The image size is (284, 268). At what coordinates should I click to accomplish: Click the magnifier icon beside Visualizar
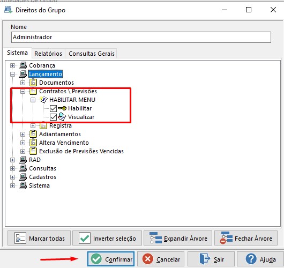62,117
